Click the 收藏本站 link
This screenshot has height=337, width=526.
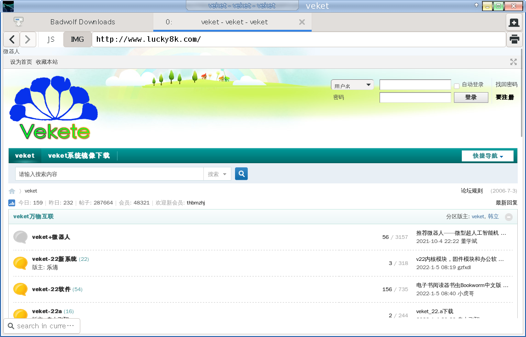(x=47, y=62)
